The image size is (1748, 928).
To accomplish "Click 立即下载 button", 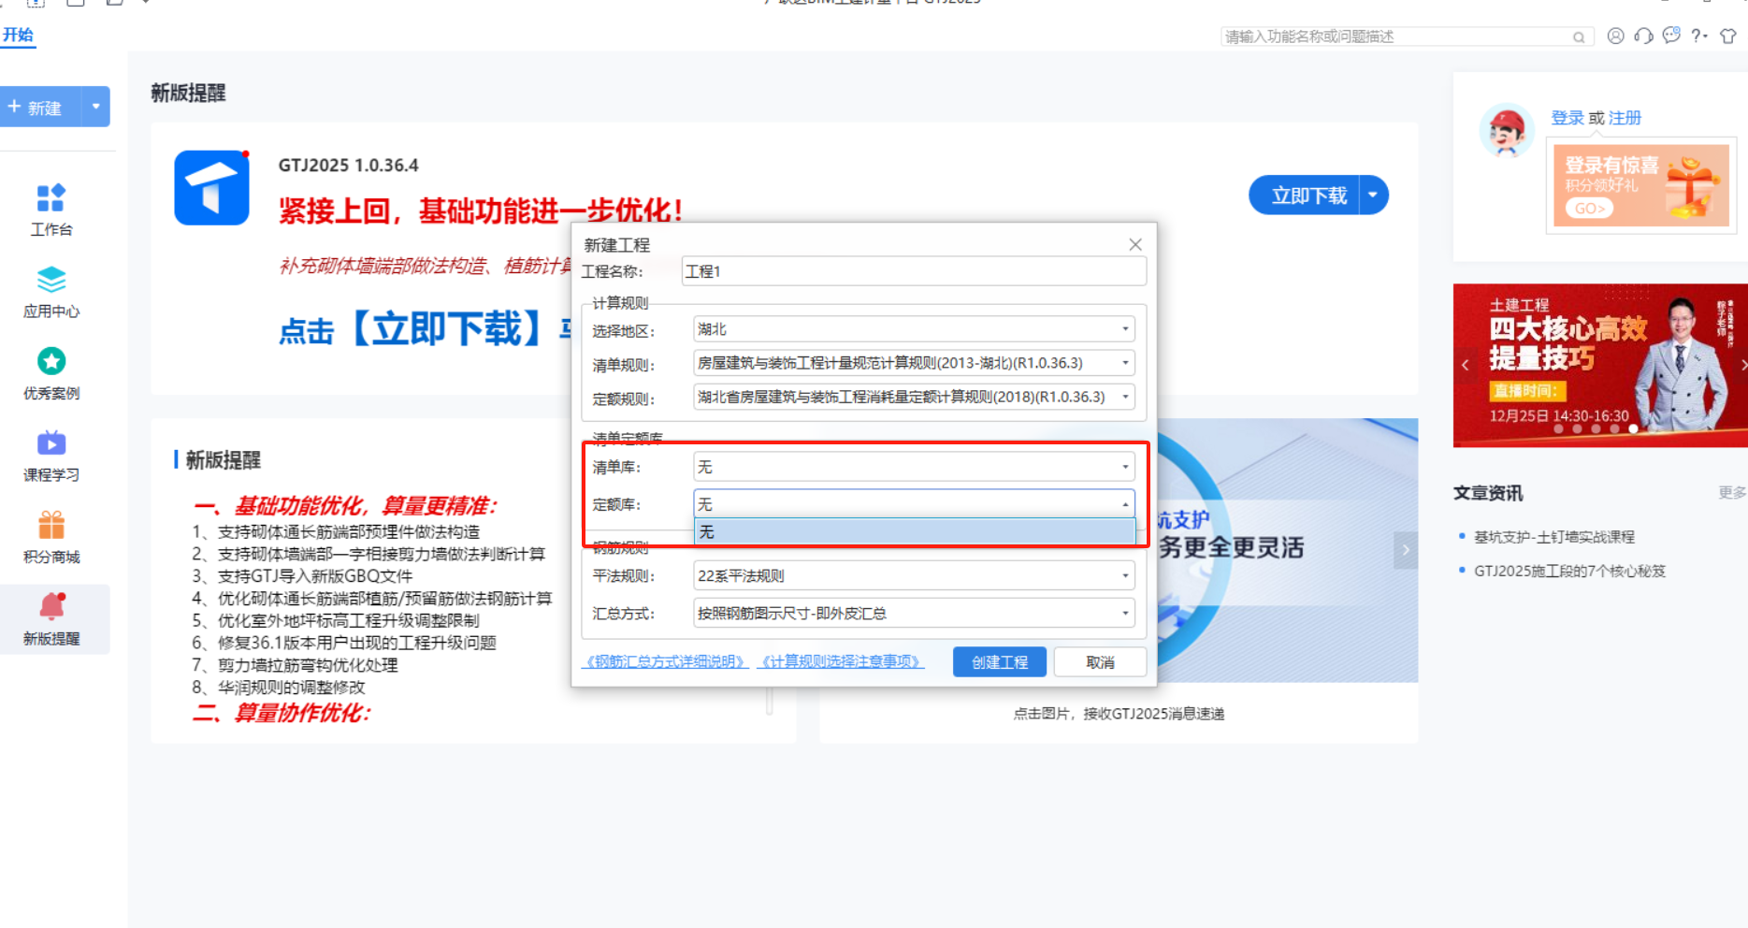I will pos(1304,196).
